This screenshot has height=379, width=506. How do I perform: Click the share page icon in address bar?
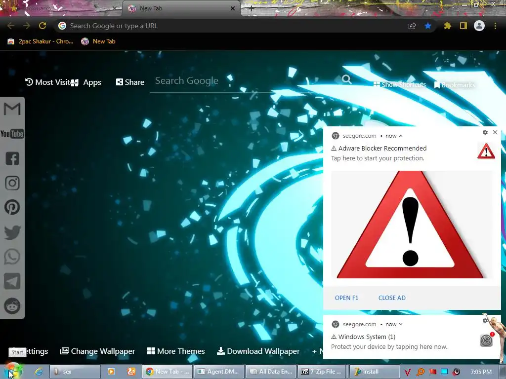pos(412,26)
